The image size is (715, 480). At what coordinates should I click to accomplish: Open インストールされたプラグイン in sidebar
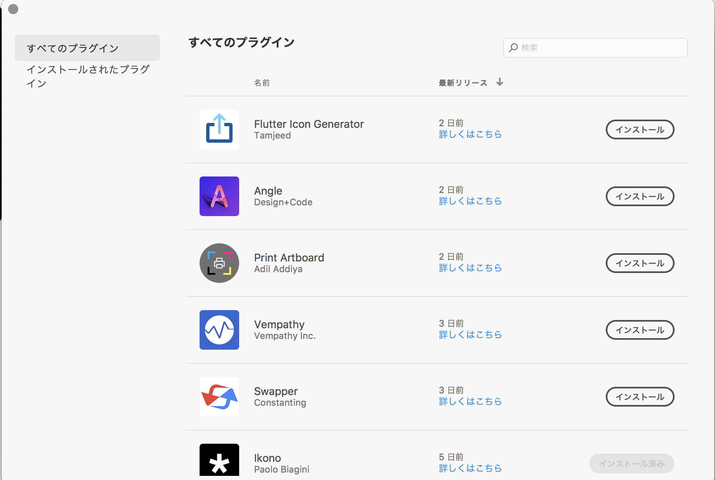(87, 76)
